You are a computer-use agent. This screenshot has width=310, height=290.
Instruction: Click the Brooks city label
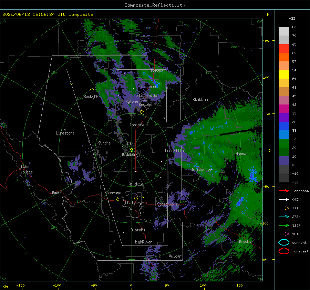(245, 241)
